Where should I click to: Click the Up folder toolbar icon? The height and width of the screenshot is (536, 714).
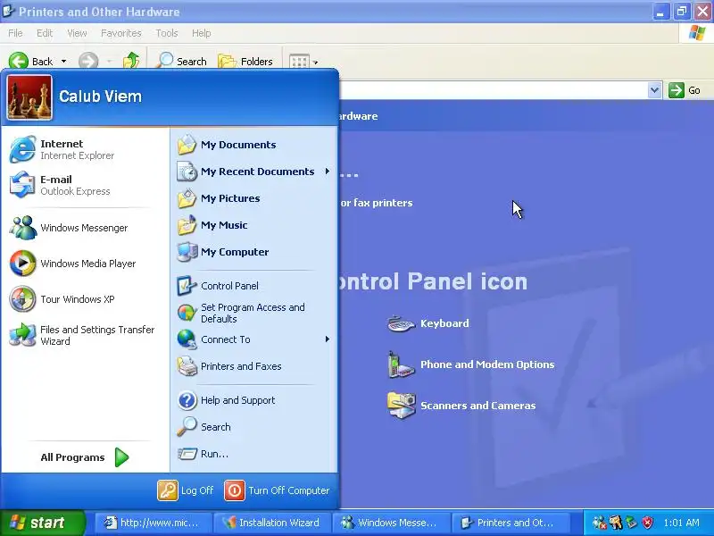pos(131,61)
